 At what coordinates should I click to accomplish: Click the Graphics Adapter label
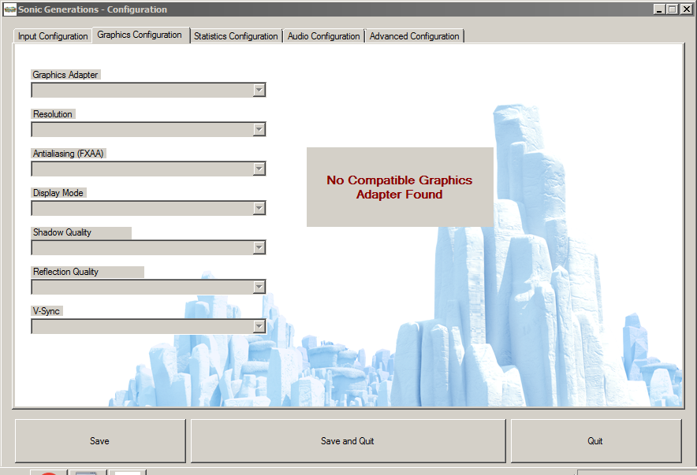pos(65,75)
